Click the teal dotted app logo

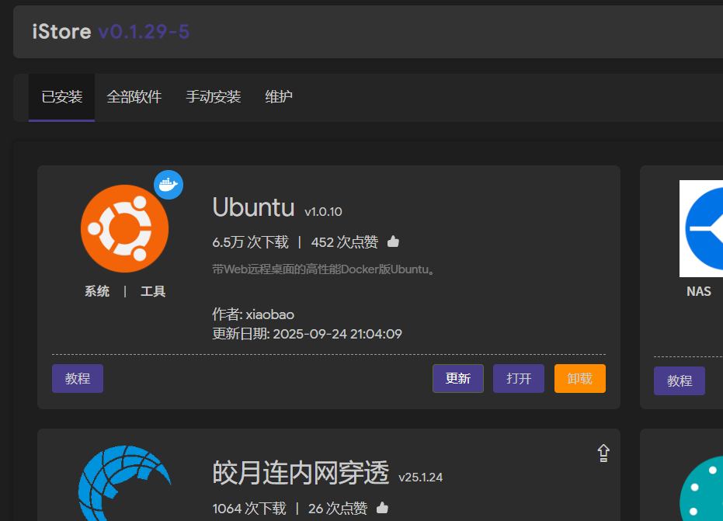(702, 489)
